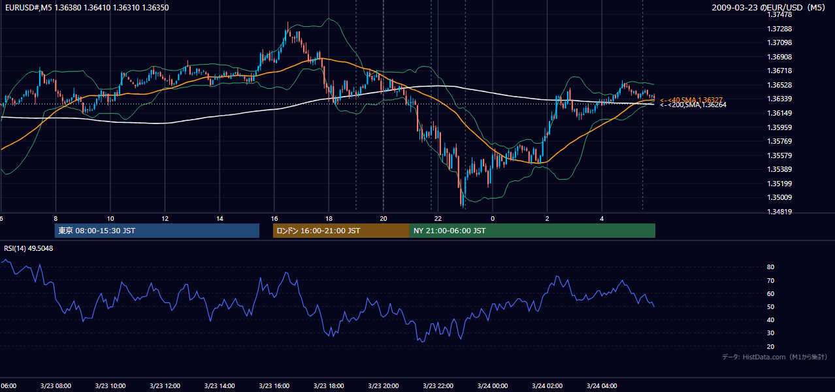Click price scale value 1.36908
This screenshot has height=392, width=835.
click(x=780, y=57)
